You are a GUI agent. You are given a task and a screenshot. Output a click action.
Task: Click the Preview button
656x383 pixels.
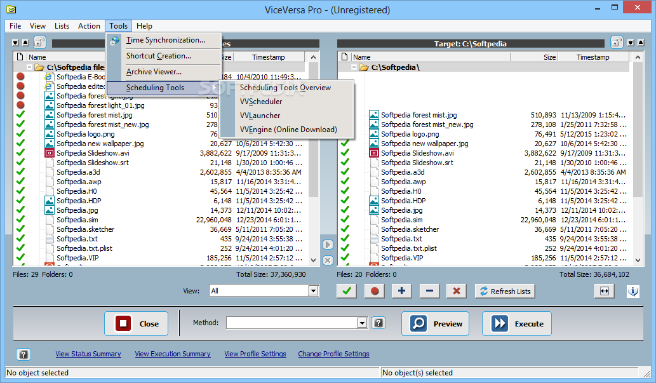pos(435,323)
